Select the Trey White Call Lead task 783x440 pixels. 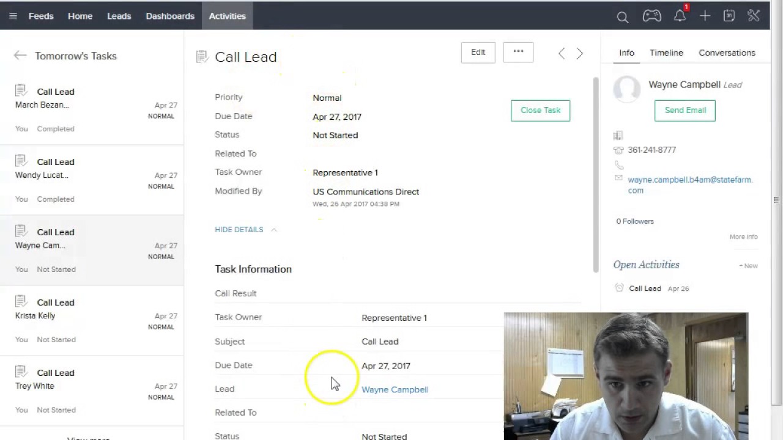coord(92,391)
